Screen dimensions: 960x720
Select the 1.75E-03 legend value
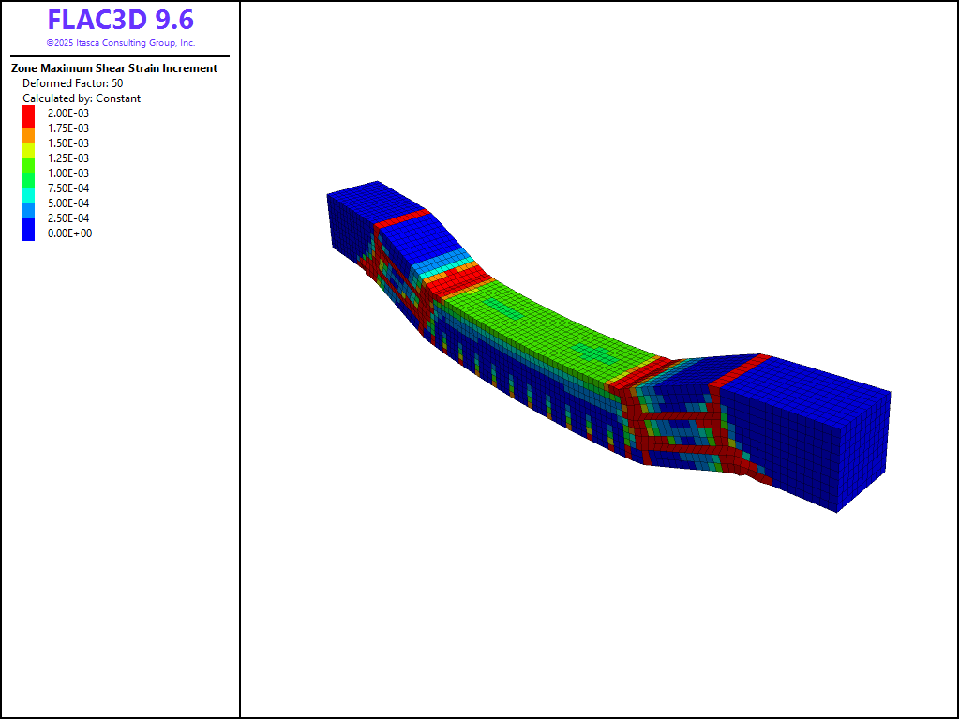coord(68,128)
